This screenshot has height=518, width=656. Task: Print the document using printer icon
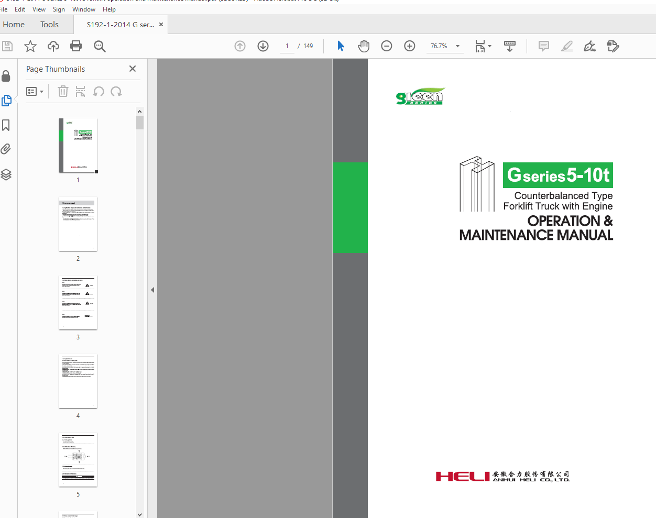coord(76,46)
